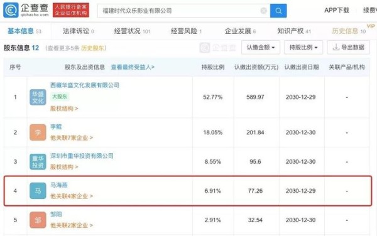Clear the search field with X icon
The image size is (377, 236).
coord(263,11)
